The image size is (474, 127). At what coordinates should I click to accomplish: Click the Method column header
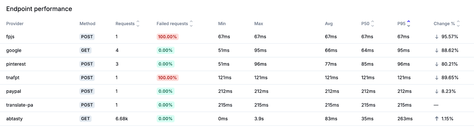tap(87, 24)
